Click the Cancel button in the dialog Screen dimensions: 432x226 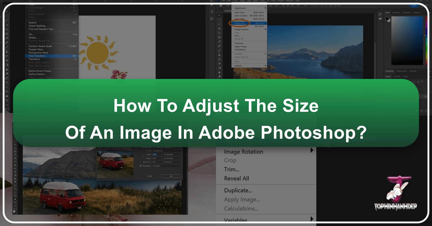tap(149, 176)
